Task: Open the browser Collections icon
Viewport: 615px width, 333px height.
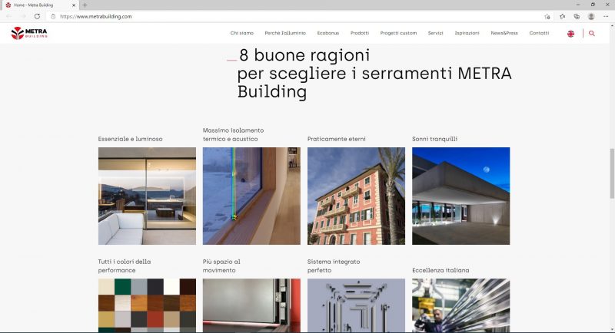Action: click(x=577, y=16)
